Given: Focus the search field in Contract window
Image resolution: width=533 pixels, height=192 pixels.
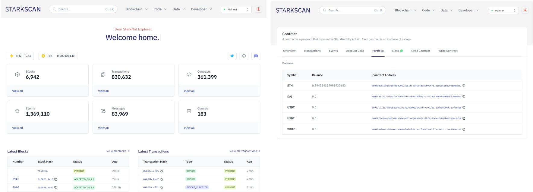Looking at the screenshot, I should pos(352,10).
